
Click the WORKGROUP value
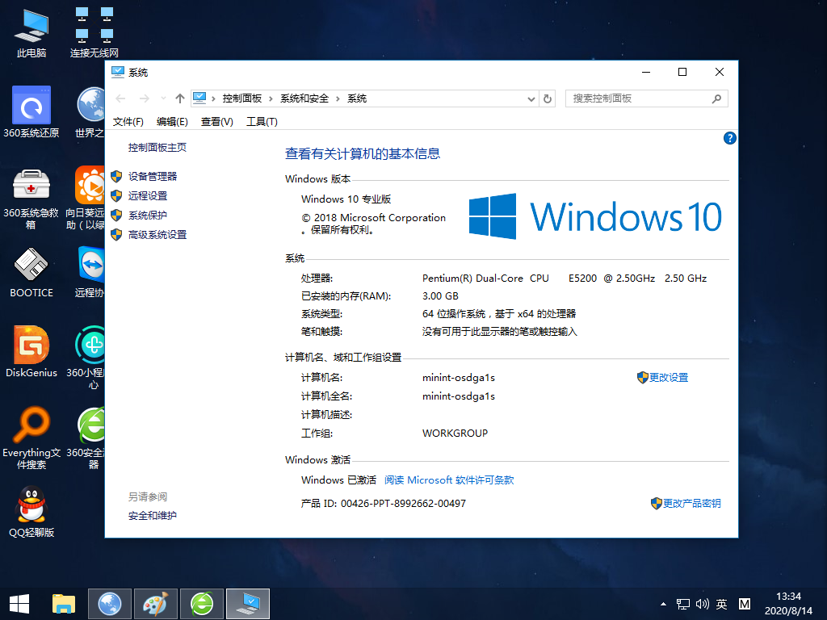point(455,434)
